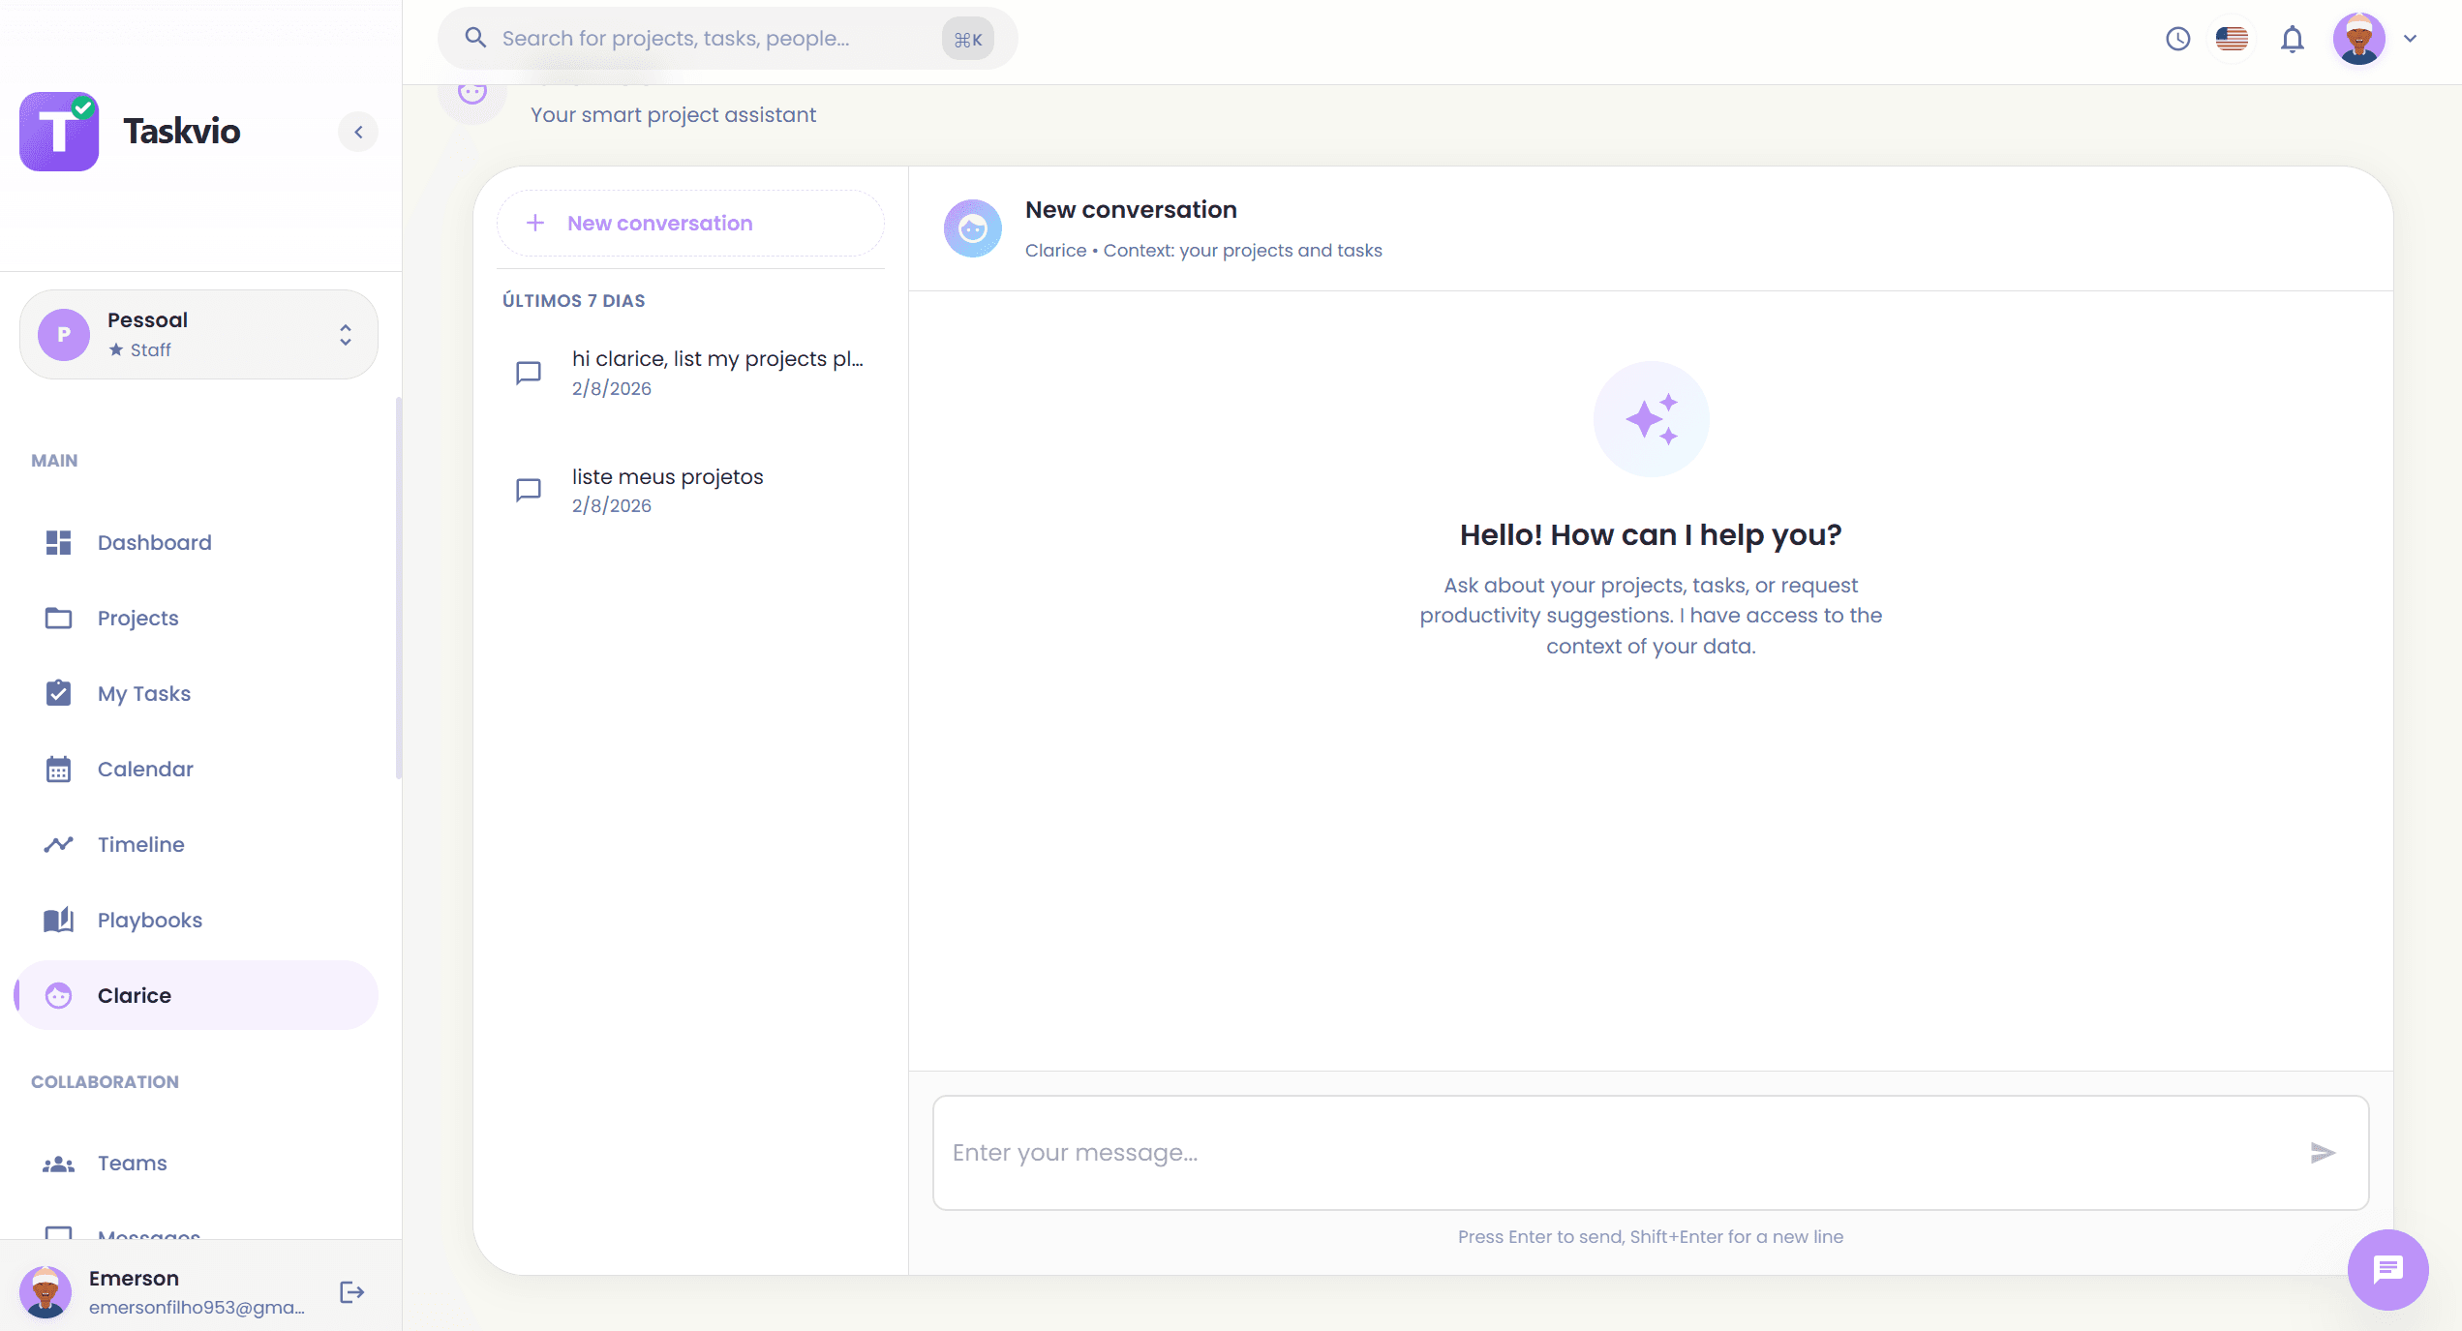Open My Tasks from the sidebar
Viewport: 2462px width, 1331px height.
coord(143,693)
